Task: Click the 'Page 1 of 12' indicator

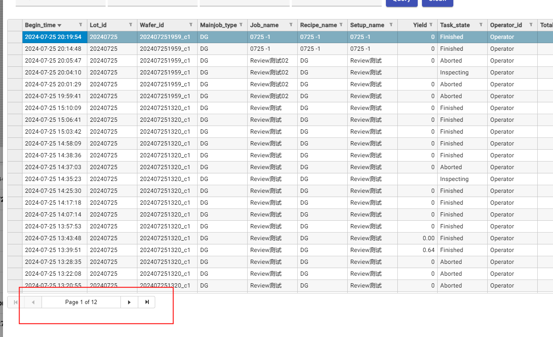Action: (81, 302)
